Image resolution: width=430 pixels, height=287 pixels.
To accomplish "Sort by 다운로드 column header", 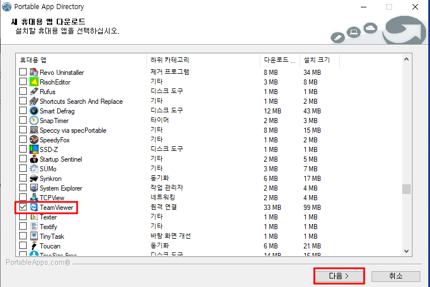I will click(280, 60).
